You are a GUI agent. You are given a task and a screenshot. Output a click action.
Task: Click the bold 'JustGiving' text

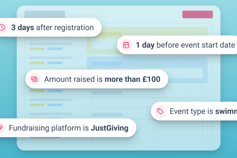(110, 128)
